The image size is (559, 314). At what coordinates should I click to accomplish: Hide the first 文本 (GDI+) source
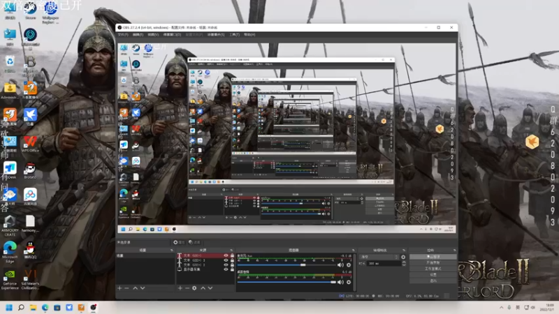point(226,255)
